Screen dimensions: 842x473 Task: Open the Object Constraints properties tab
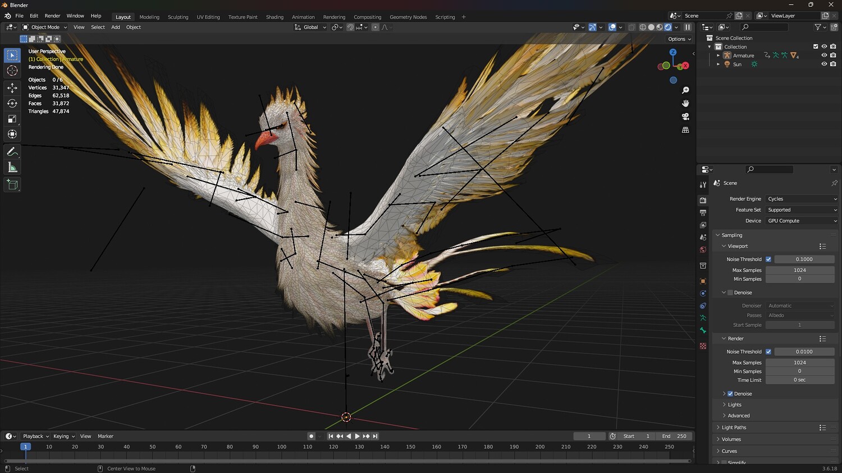coord(703,306)
